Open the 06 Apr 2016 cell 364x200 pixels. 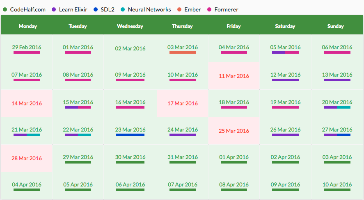pos(130,186)
